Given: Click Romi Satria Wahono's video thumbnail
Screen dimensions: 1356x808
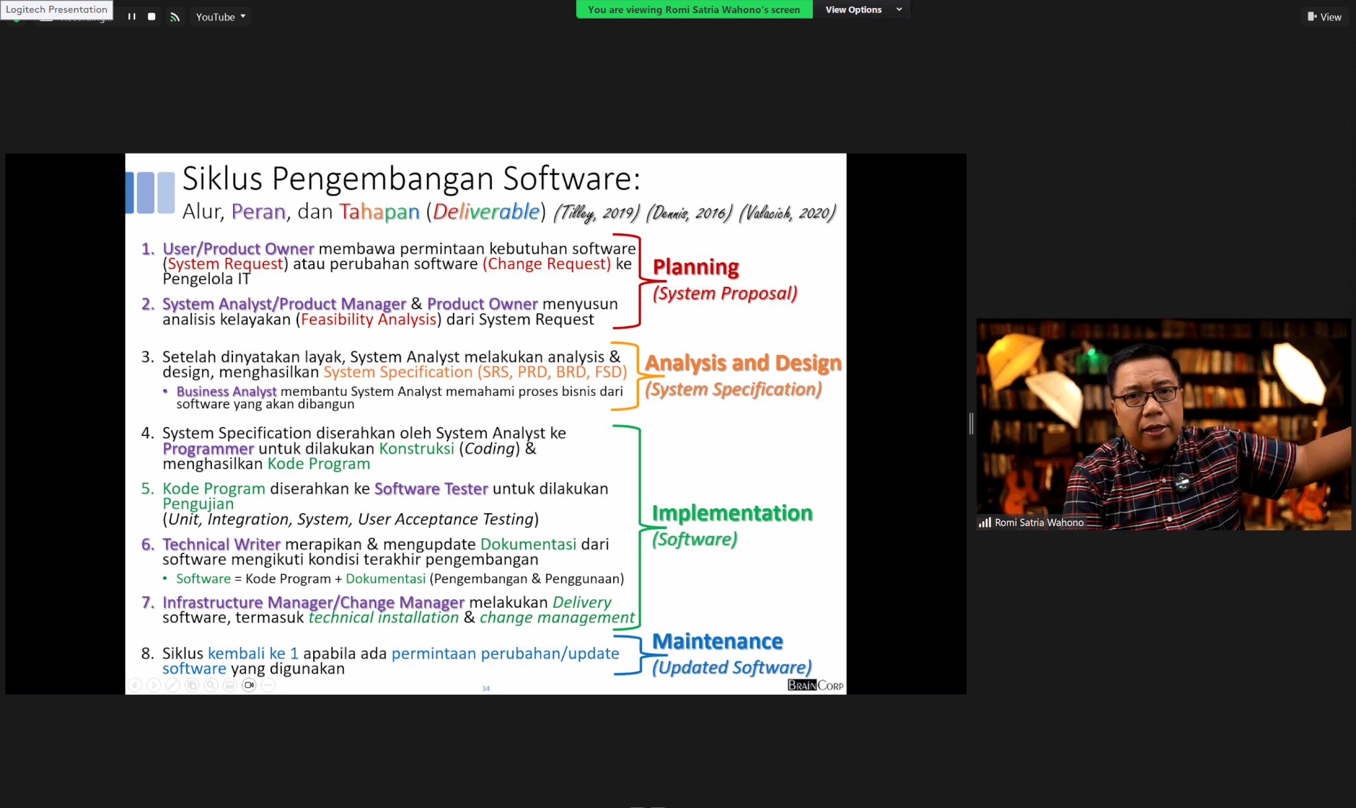Looking at the screenshot, I should coord(1163,424).
